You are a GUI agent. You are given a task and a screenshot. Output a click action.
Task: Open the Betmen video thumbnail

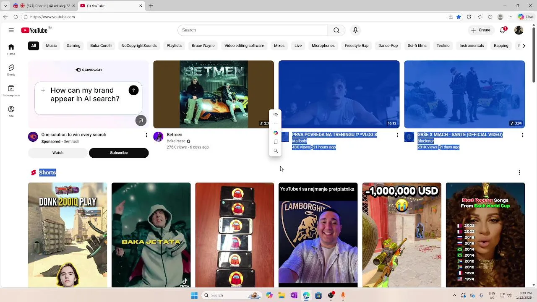214,94
